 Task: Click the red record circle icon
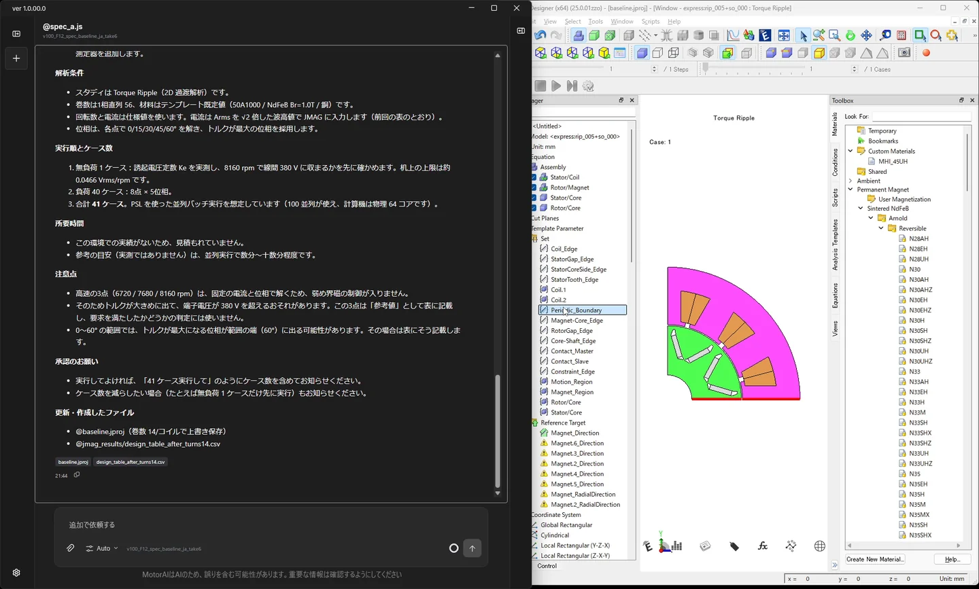(926, 52)
